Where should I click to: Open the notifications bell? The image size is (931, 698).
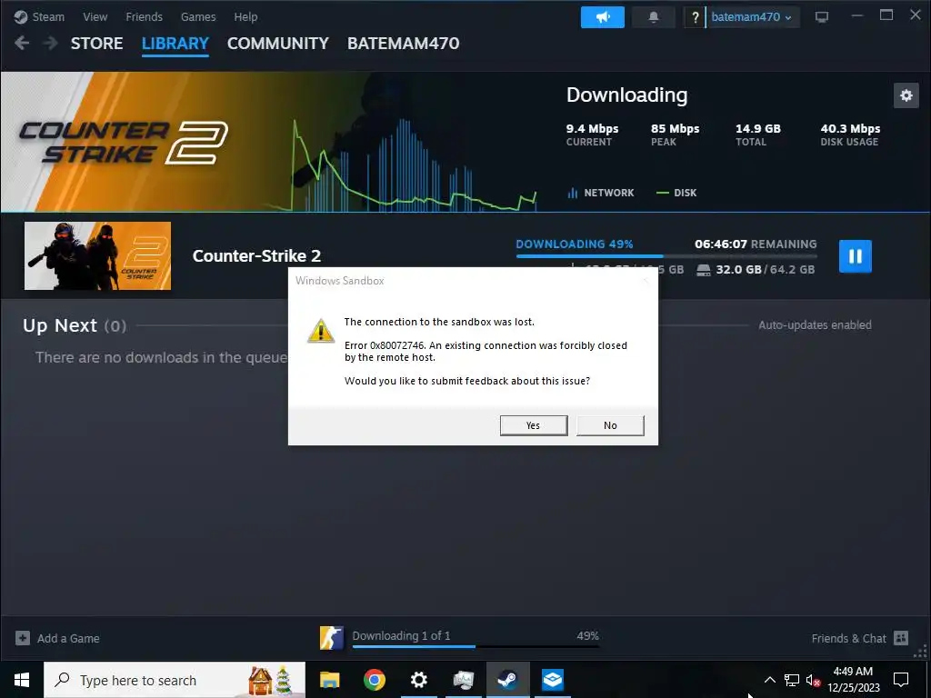(654, 17)
